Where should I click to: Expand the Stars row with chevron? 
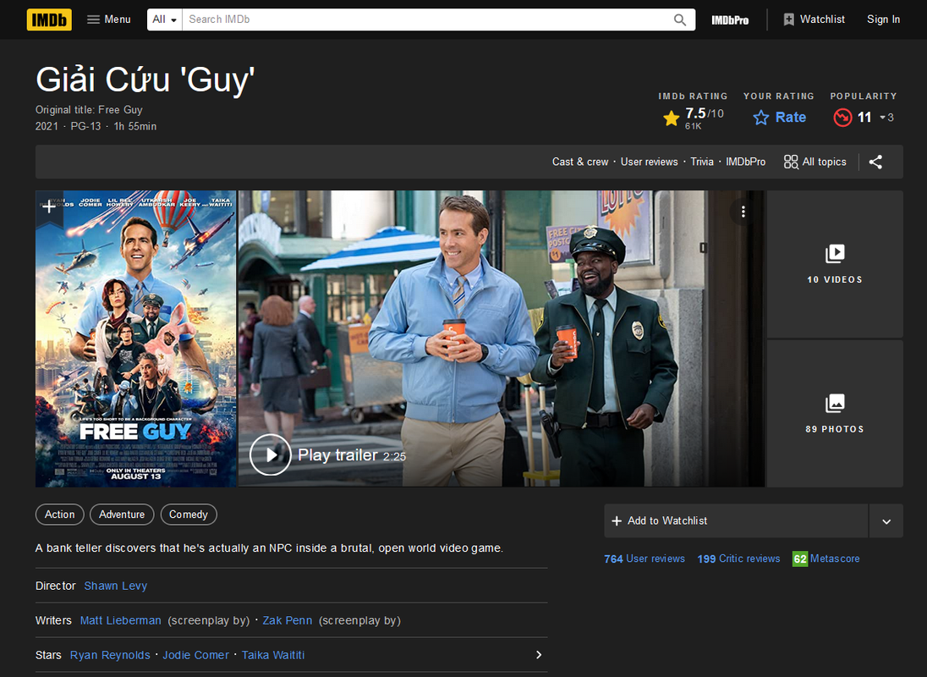coord(539,655)
